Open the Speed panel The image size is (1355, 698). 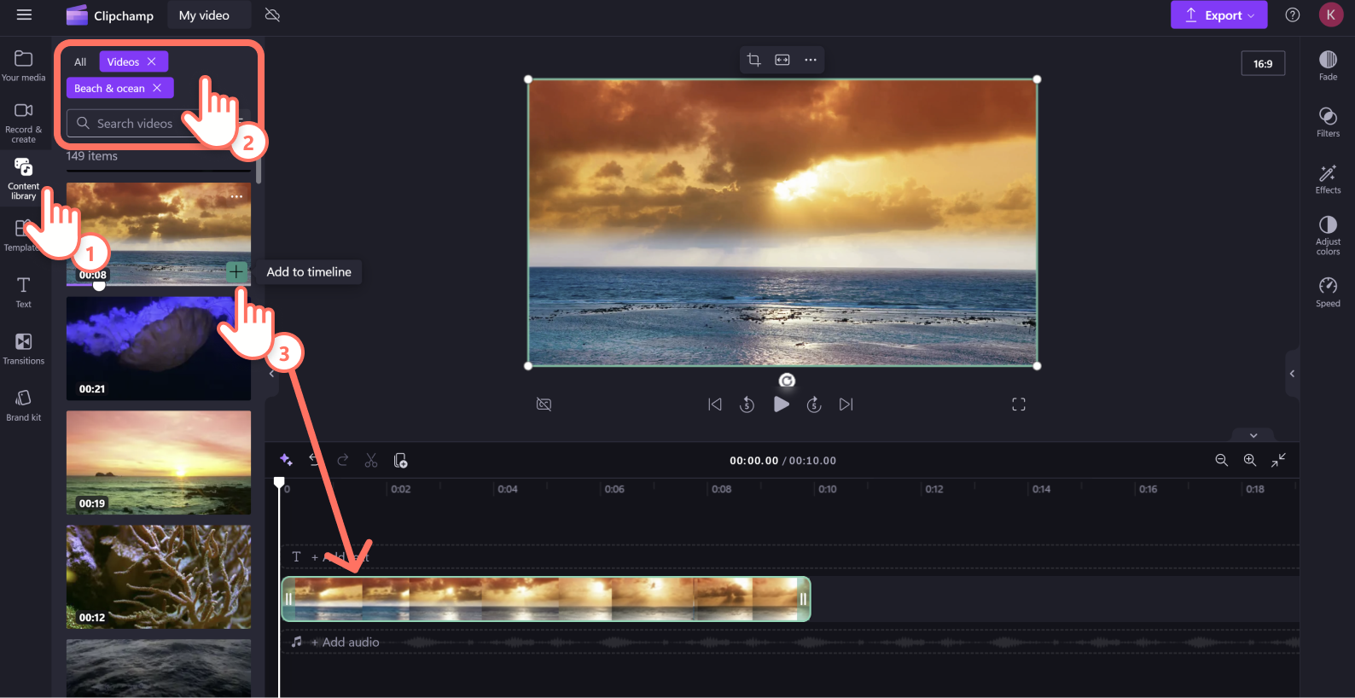coord(1328,292)
